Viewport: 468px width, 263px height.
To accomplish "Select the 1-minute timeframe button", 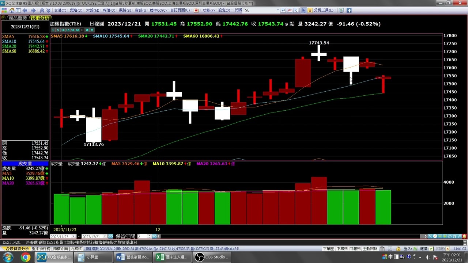I will tap(53, 30).
